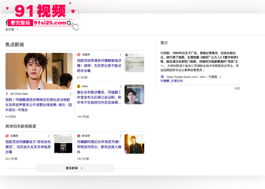Open the large portrait photo of the featured story
Viewport: 265px width, 189px height.
coord(39,71)
